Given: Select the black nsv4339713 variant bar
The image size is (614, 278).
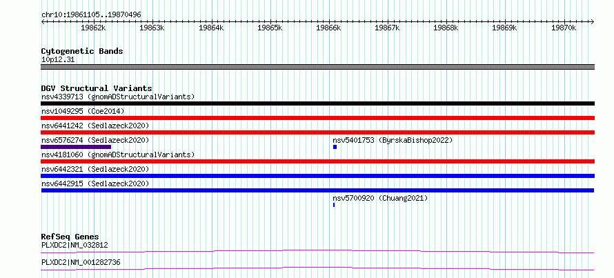Looking at the screenshot, I should [317, 103].
